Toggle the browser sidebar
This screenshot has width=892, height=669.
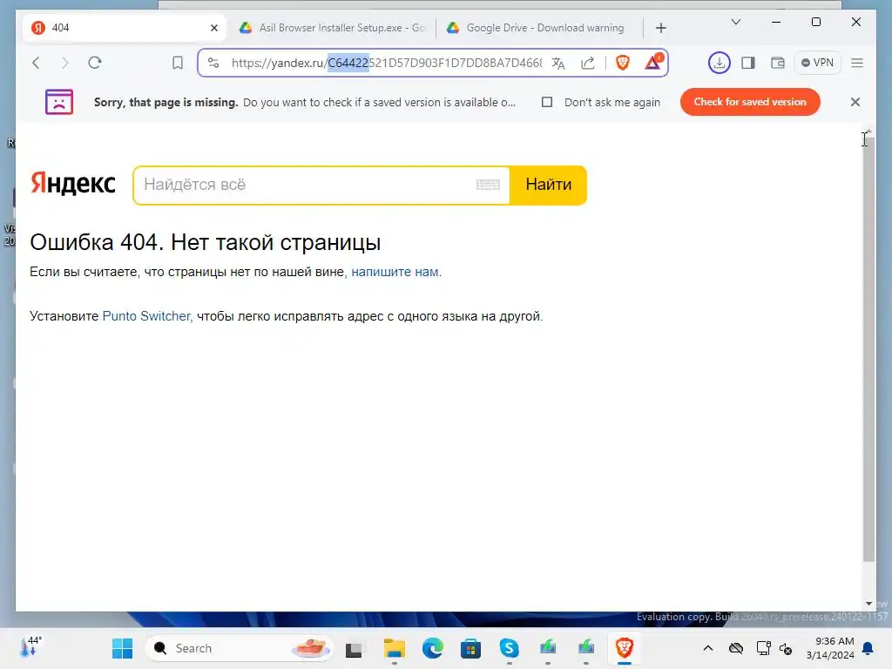[x=748, y=63]
